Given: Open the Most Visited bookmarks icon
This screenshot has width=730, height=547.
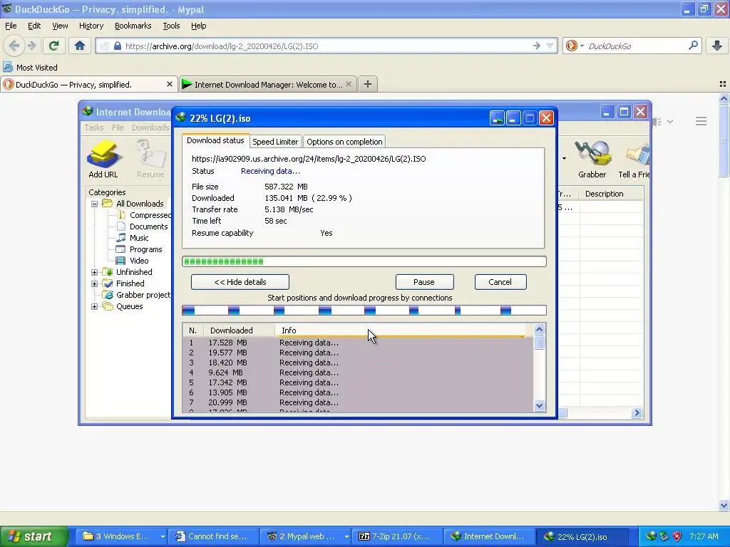Looking at the screenshot, I should (x=7, y=67).
